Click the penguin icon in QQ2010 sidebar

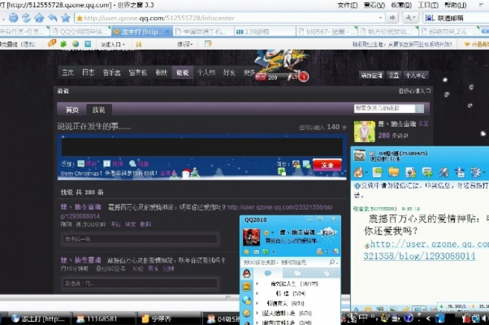click(x=246, y=274)
